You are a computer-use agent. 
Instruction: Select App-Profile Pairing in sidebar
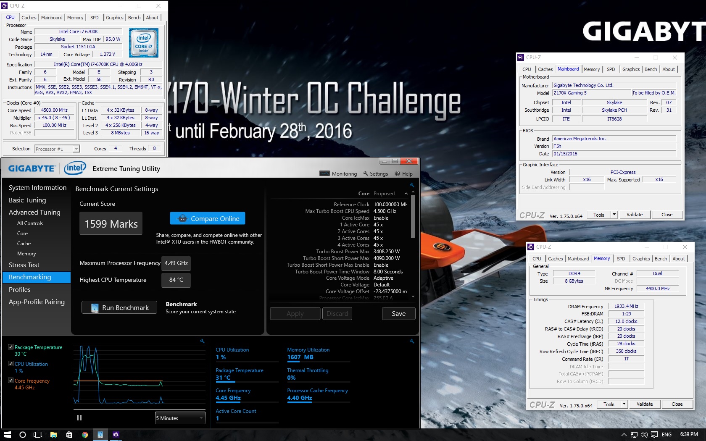click(37, 302)
